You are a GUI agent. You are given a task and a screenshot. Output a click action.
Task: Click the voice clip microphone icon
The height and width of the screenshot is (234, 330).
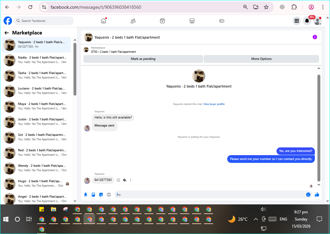coord(85,195)
